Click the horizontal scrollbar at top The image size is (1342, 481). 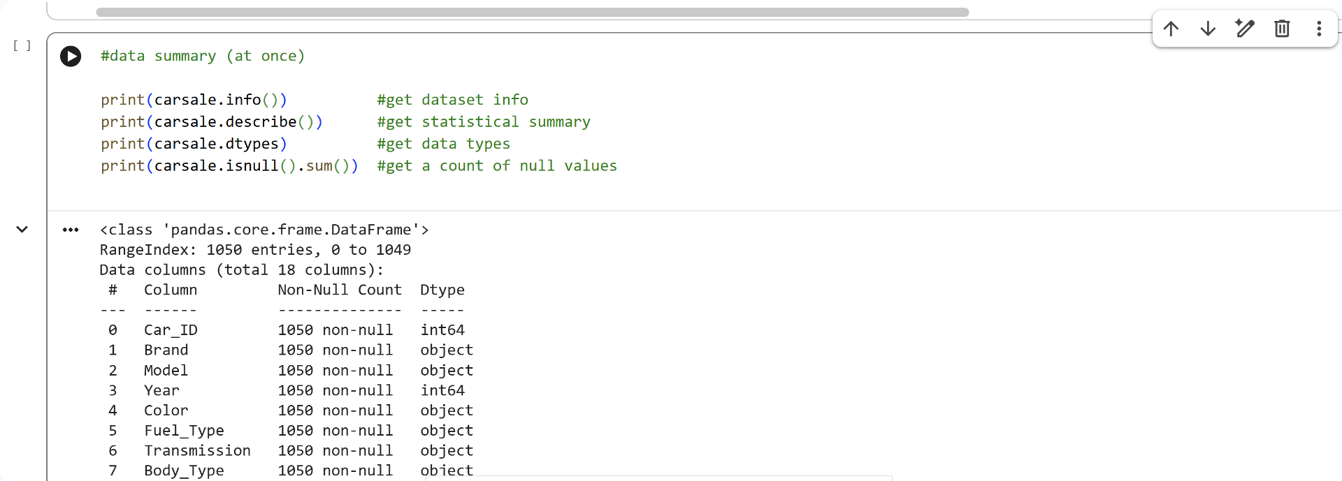(x=533, y=12)
